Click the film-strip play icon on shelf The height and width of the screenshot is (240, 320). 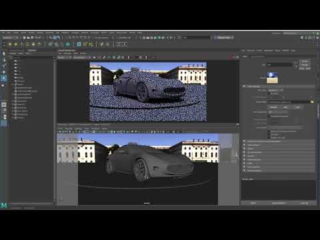pos(125,44)
